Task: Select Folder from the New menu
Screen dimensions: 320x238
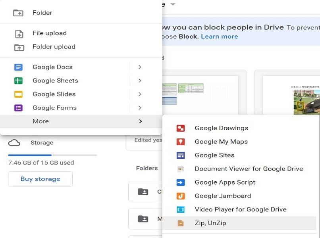Action: click(42, 12)
